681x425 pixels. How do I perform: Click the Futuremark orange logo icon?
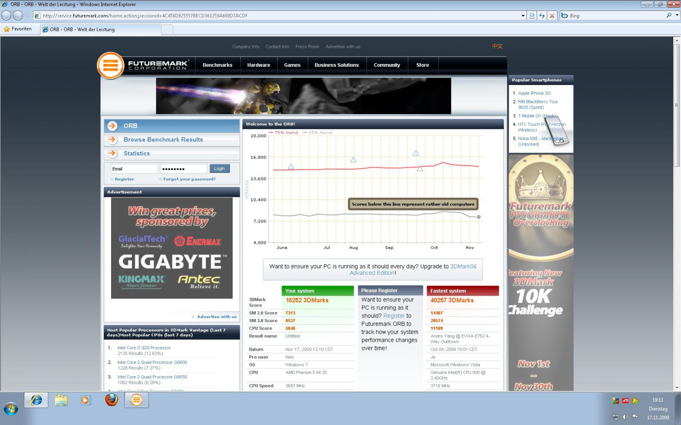110,65
